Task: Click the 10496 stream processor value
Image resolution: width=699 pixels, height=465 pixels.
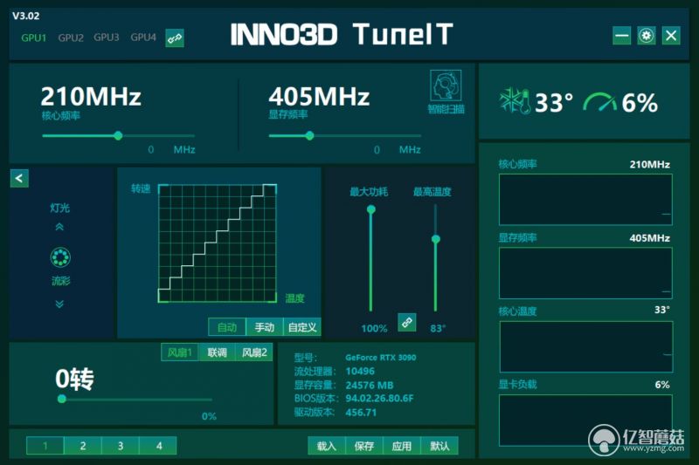Action: [x=360, y=371]
